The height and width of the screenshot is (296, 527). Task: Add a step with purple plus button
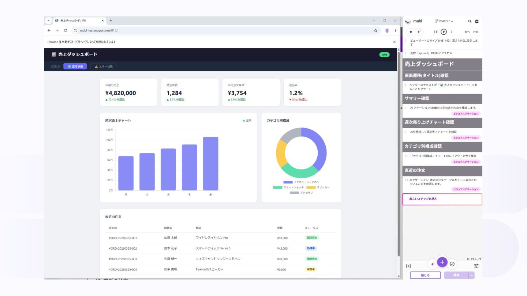click(x=442, y=262)
